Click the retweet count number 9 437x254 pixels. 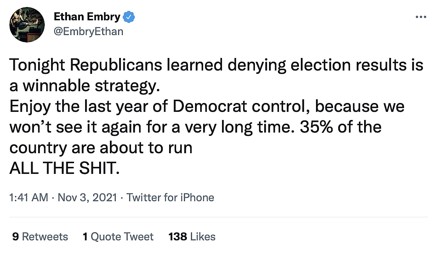tap(15, 236)
